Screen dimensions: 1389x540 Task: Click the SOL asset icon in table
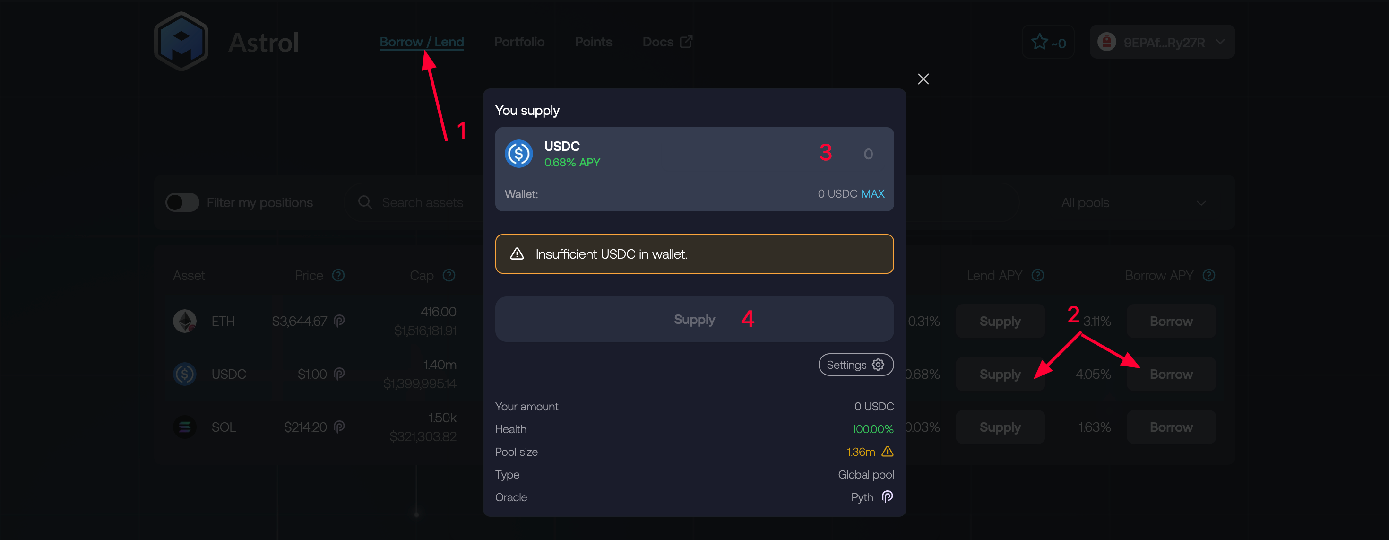tap(184, 427)
